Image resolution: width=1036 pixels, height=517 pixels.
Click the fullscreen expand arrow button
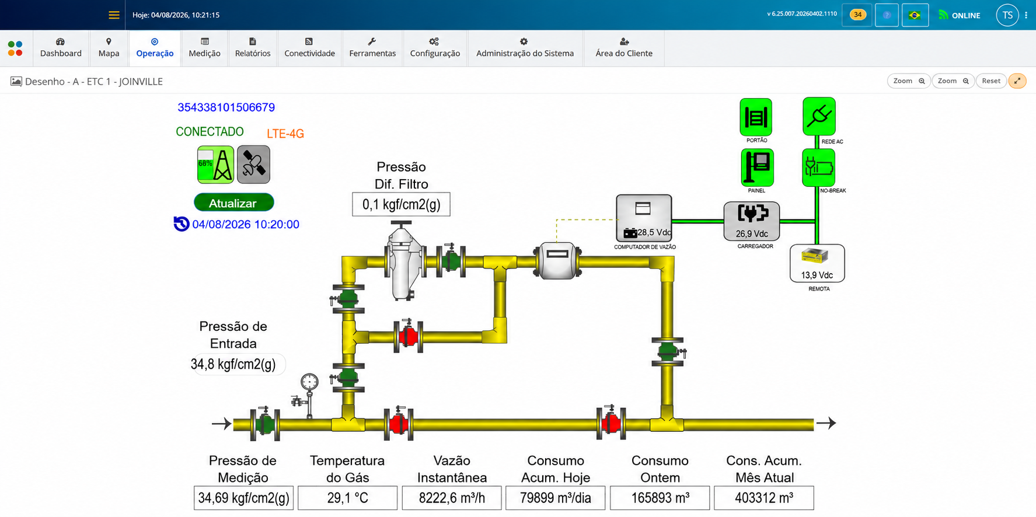coord(1017,81)
